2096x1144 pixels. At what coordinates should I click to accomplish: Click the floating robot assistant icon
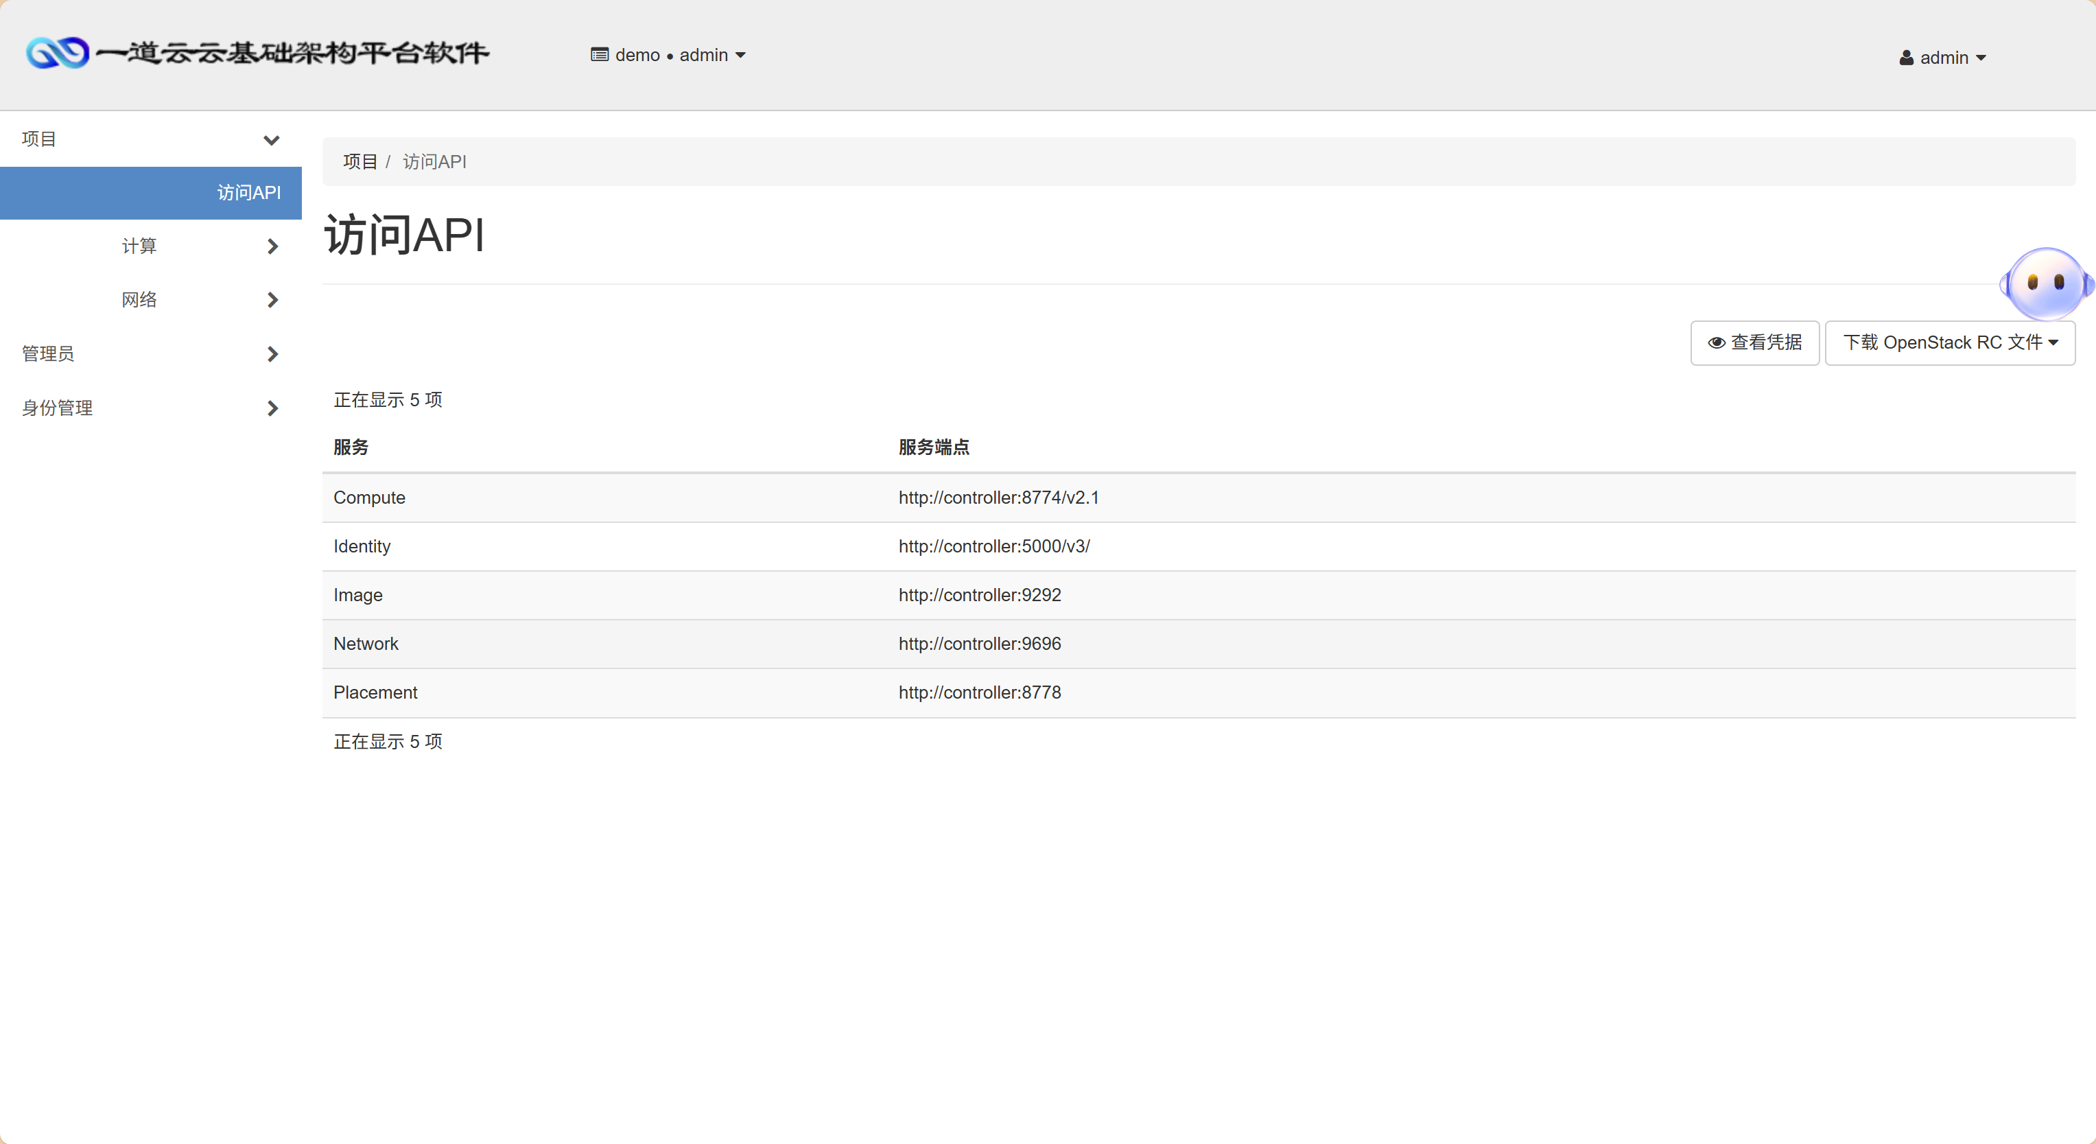(x=2045, y=283)
